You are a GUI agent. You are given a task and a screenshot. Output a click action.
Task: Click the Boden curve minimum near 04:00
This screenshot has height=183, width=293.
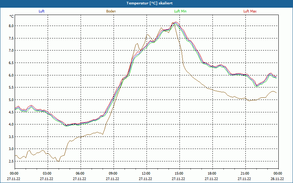(59, 161)
